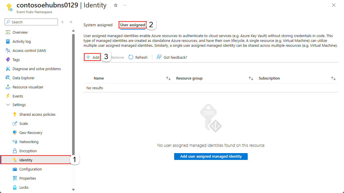Open Events in the sidebar
This screenshot has width=344, height=193.
tap(18, 96)
